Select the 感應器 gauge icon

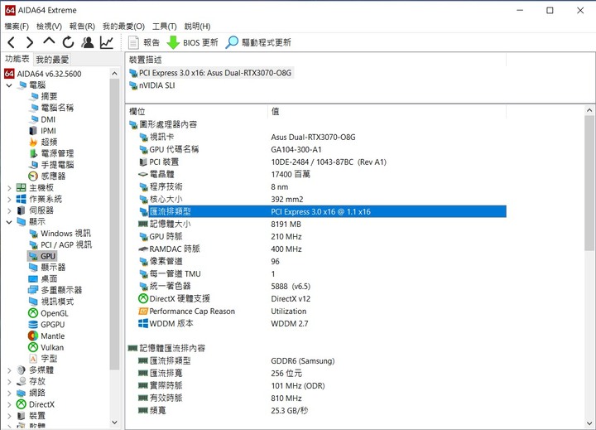tap(33, 176)
